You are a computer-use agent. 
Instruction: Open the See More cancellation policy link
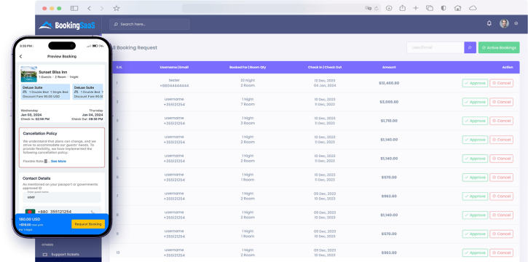point(58,161)
